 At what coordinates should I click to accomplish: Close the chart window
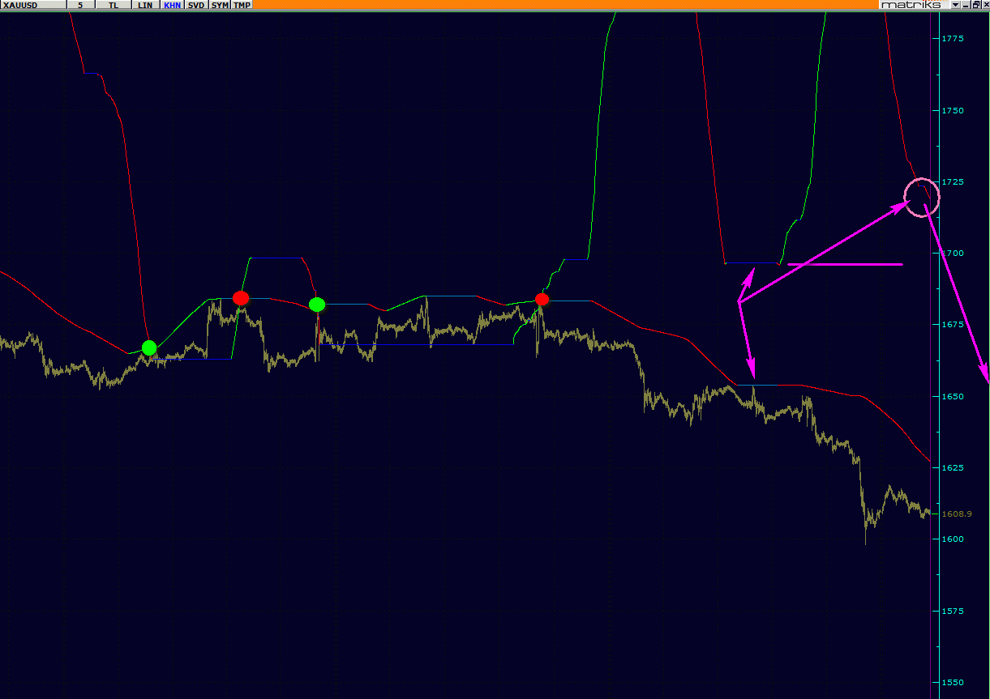coord(984,5)
